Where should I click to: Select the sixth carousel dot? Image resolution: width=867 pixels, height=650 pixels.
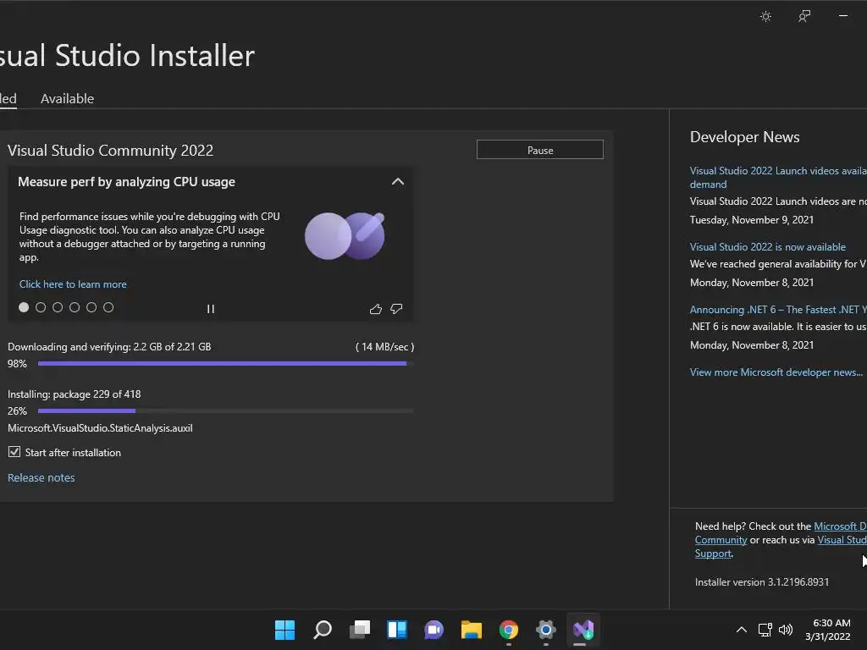pos(108,307)
